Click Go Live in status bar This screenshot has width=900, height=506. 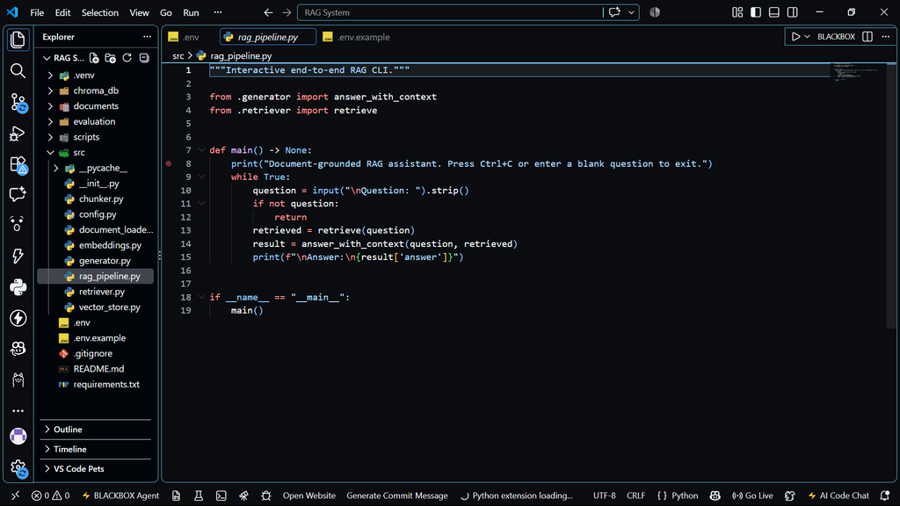[752, 495]
